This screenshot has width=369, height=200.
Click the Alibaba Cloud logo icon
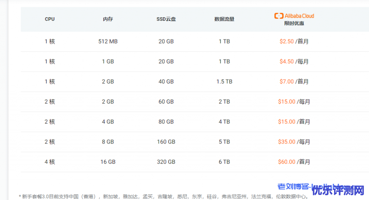pyautogui.click(x=279, y=16)
